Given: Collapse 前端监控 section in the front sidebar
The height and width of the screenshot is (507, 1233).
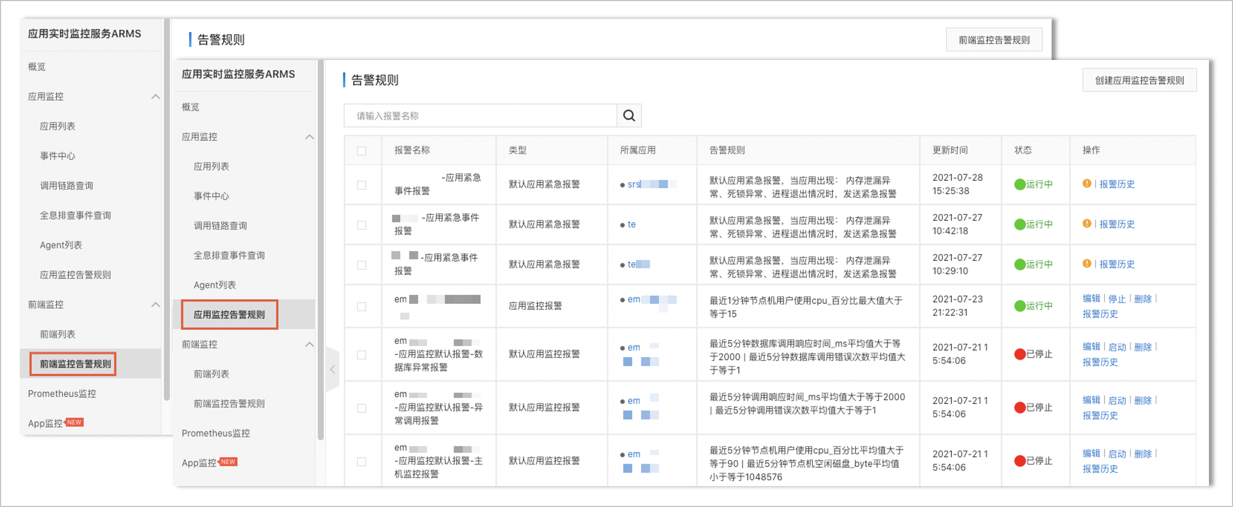Looking at the screenshot, I should 309,344.
